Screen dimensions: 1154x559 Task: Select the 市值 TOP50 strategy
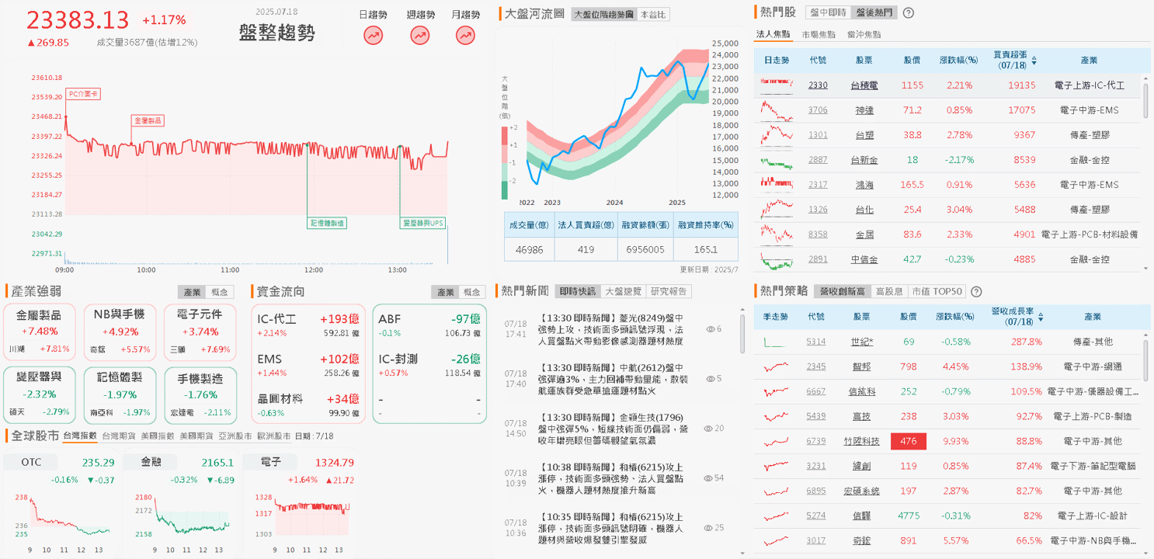pyautogui.click(x=937, y=292)
